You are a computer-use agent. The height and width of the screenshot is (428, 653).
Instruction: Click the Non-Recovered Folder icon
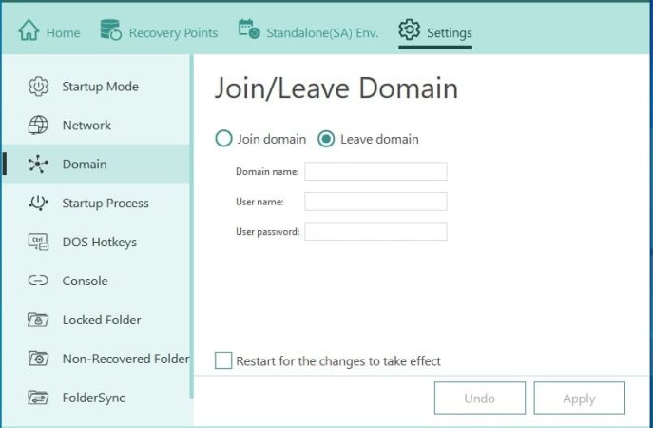tap(38, 360)
